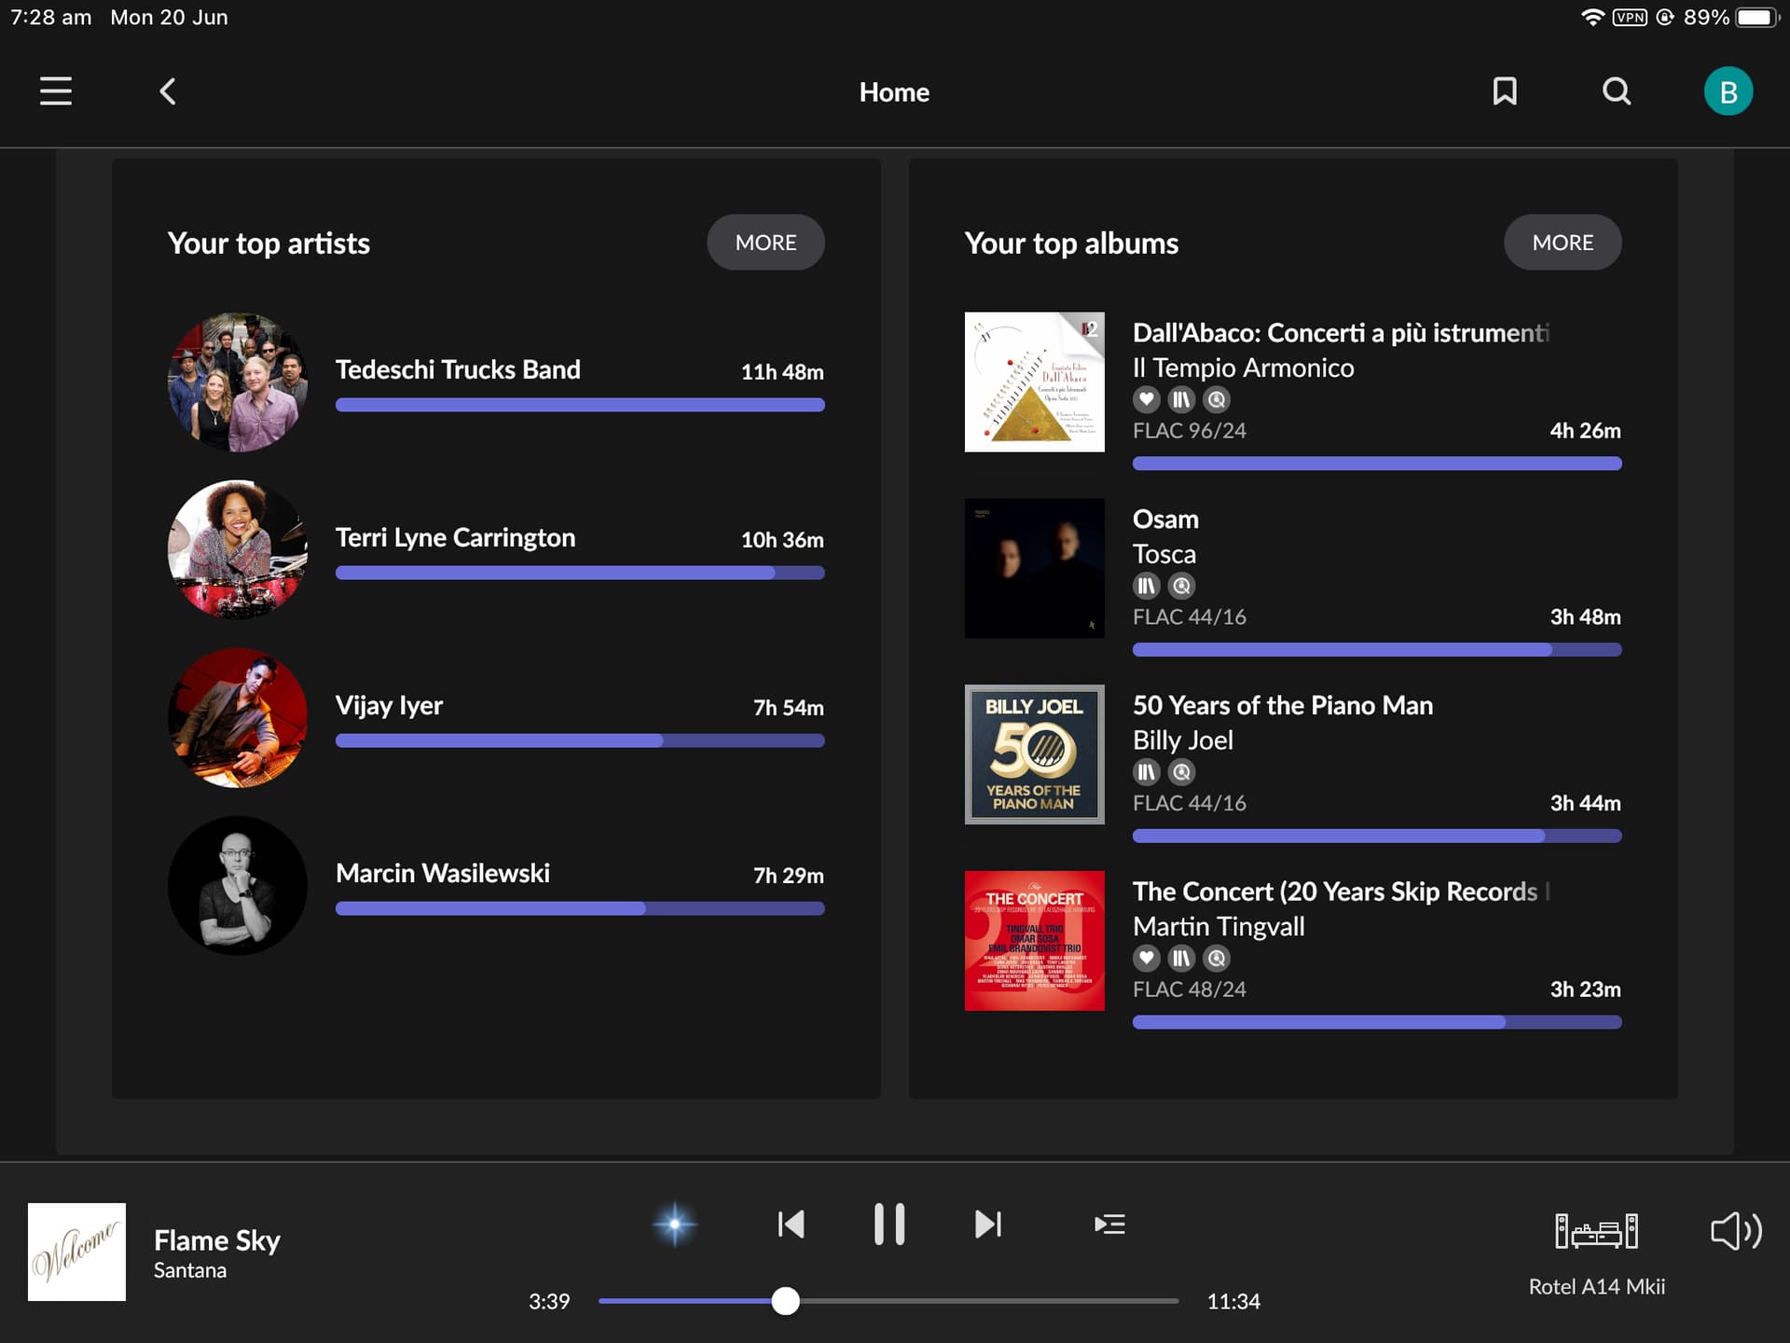This screenshot has width=1790, height=1343.
Task: Pause playback of Flame Sky
Action: click(x=889, y=1224)
